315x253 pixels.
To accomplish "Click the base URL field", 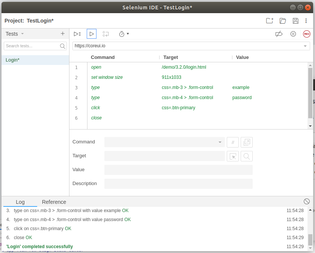I will (x=191, y=46).
